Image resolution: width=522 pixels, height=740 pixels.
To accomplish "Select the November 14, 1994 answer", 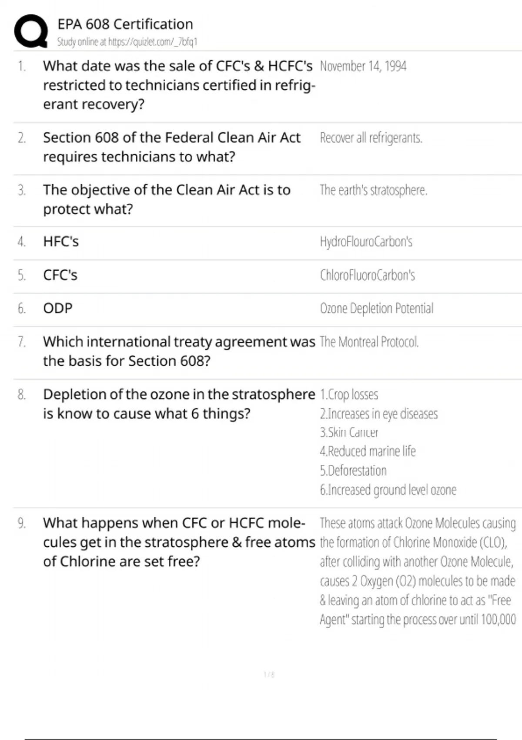I will click(x=363, y=66).
